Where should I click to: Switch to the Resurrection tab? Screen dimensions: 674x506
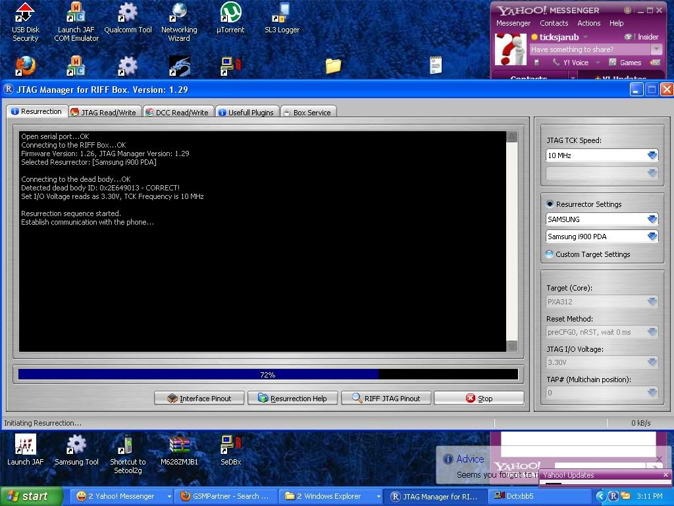[x=37, y=111]
